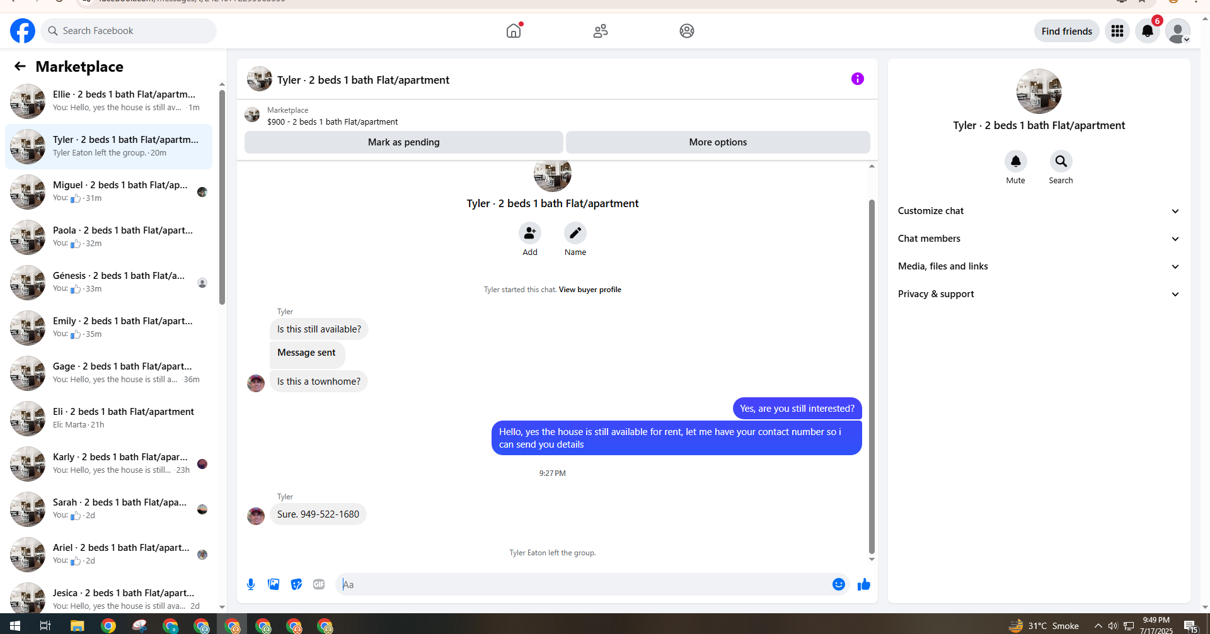Click the Facebook logo
Image resolution: width=1210 pixels, height=634 pixels.
[x=23, y=31]
